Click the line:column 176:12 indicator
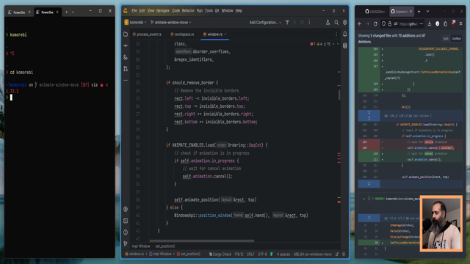Image resolution: width=470 pixels, height=264 pixels. coord(239,254)
